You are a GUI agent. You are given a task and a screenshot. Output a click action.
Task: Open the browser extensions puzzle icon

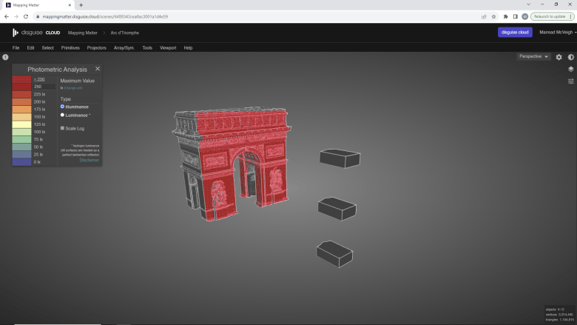click(x=505, y=16)
